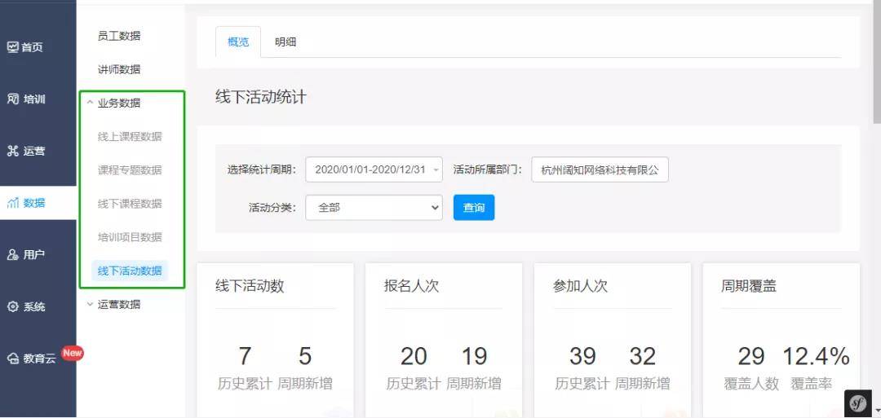Click the 7 历史累计 value under 线下活动数

click(x=245, y=356)
